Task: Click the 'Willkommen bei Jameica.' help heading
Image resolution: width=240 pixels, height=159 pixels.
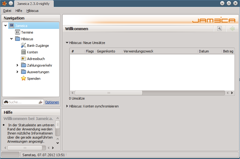Action: (28, 118)
